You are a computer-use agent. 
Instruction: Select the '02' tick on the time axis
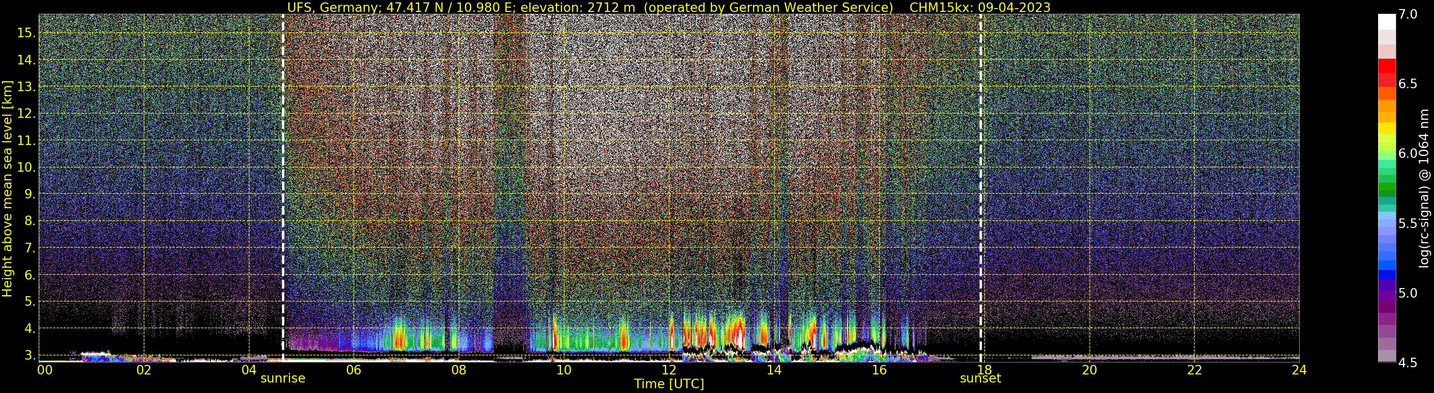(x=144, y=370)
